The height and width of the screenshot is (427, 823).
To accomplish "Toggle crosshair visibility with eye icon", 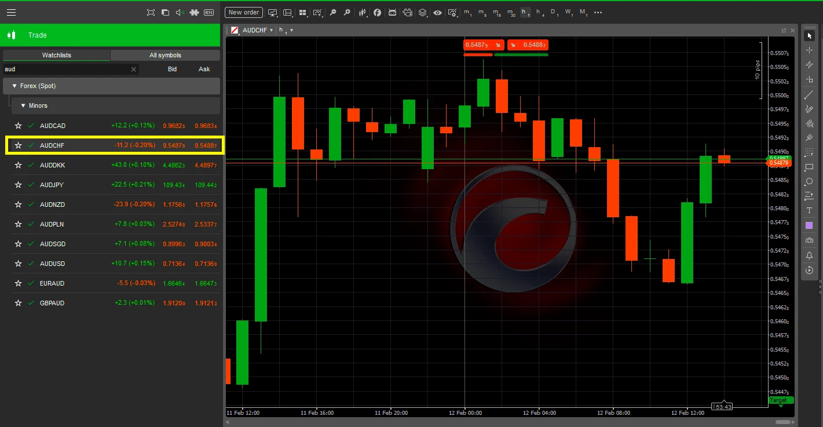I will (437, 12).
